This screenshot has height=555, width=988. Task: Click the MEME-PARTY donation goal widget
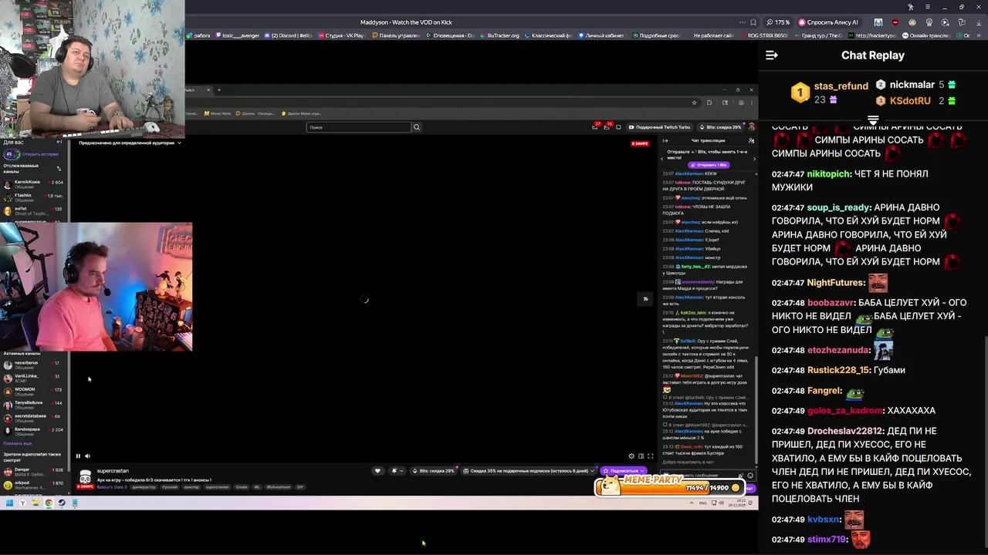point(670,486)
